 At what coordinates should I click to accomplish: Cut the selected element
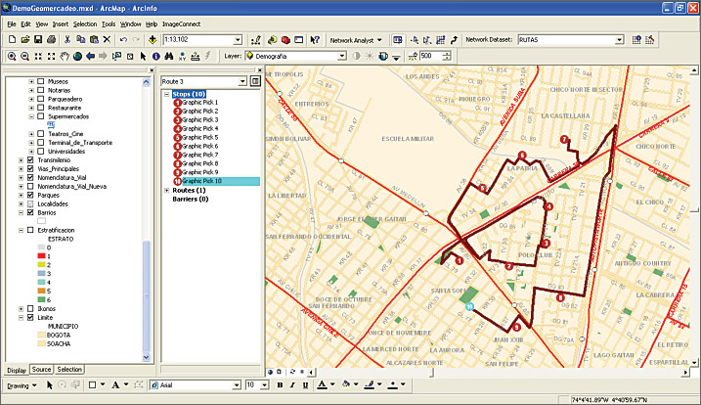point(67,40)
